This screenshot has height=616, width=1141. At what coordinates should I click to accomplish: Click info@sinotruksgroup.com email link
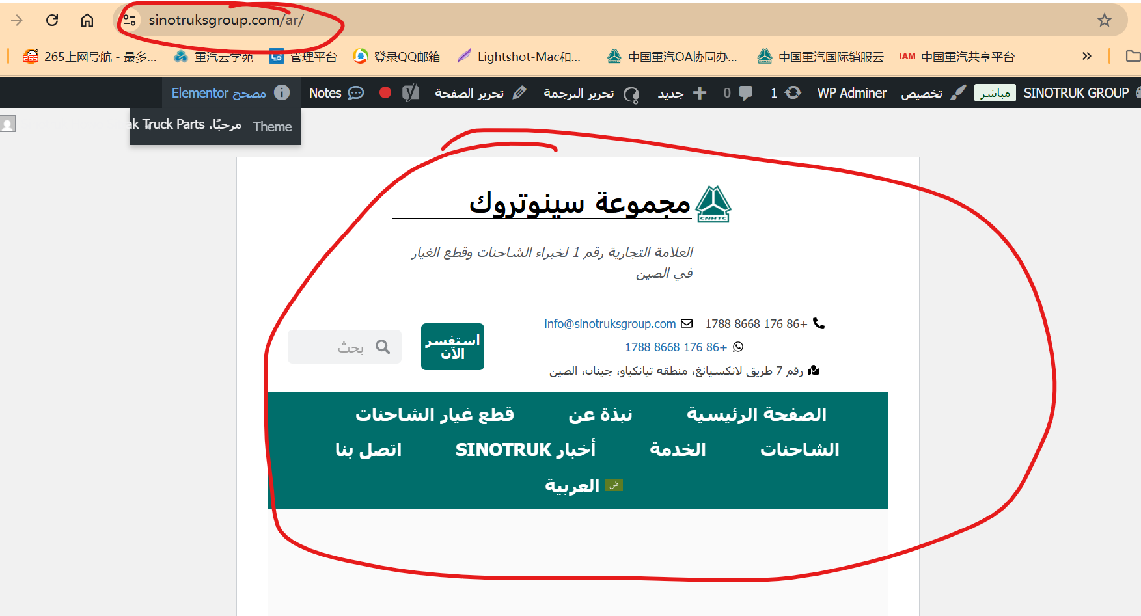point(610,323)
